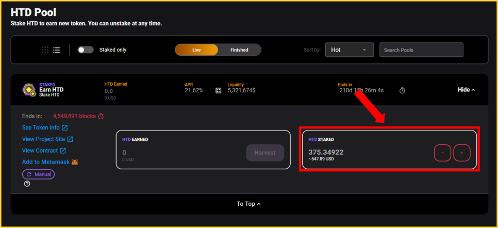Click the Earn HTD pool token icon
Image resolution: width=498 pixels, height=228 pixels.
[x=29, y=90]
